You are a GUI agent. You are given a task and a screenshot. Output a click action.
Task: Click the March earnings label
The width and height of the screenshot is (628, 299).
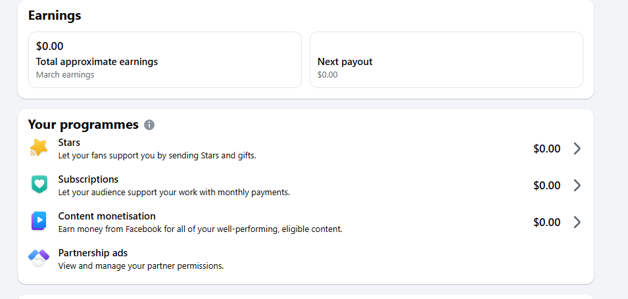tap(65, 75)
